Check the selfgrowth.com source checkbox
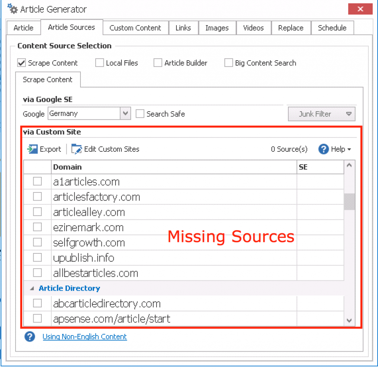Screen dimensions: 378x369 click(37, 242)
